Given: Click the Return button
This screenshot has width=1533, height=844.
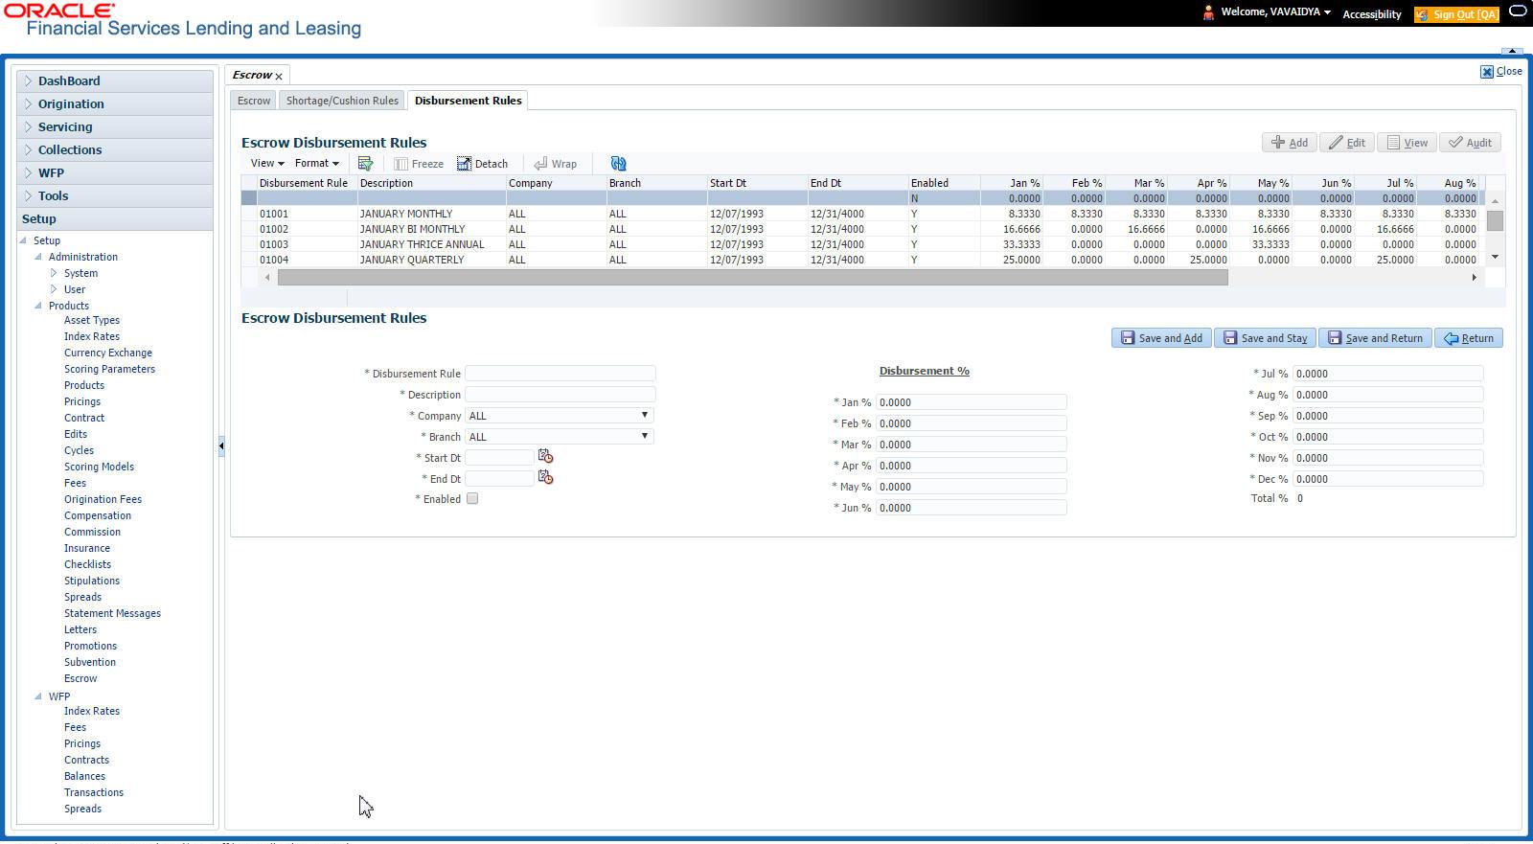Looking at the screenshot, I should (x=1468, y=338).
